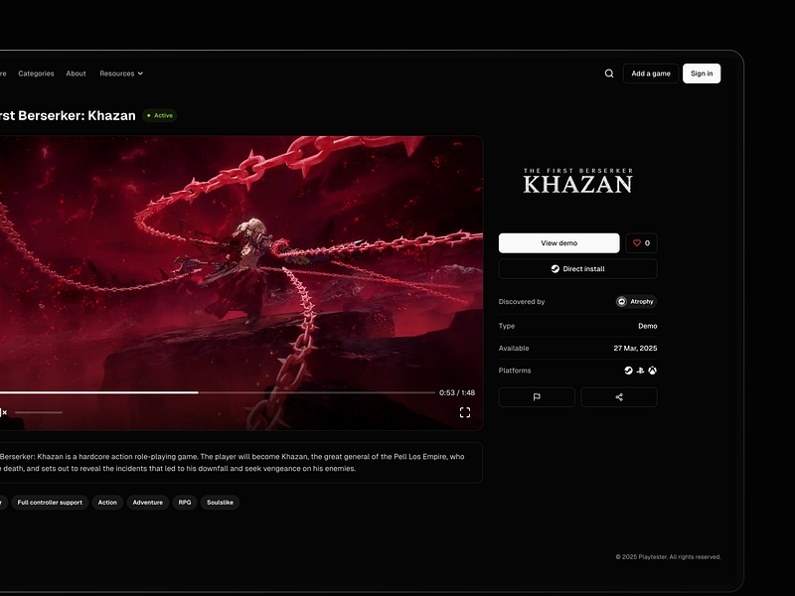
Task: Click the Berserker: Khazan page title
Action: tap(68, 115)
